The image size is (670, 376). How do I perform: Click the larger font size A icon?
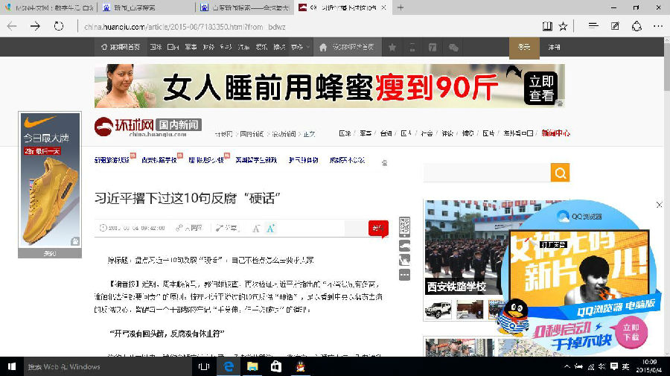pos(270,229)
